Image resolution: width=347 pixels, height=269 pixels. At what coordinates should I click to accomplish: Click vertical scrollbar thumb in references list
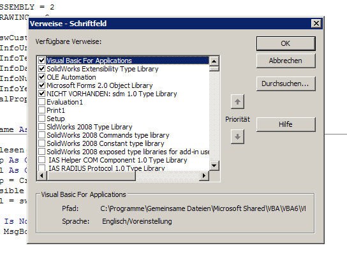(214, 68)
